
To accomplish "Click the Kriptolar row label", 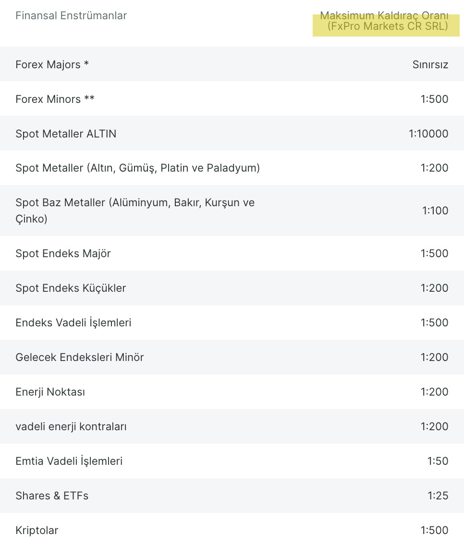I will (x=37, y=530).
